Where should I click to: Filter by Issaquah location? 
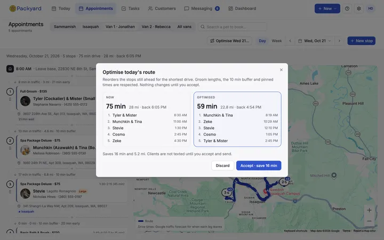pyautogui.click(x=91, y=27)
